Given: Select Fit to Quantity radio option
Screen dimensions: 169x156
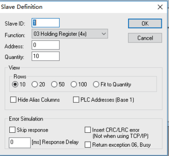Looking at the screenshot, I should pyautogui.click(x=96, y=84).
